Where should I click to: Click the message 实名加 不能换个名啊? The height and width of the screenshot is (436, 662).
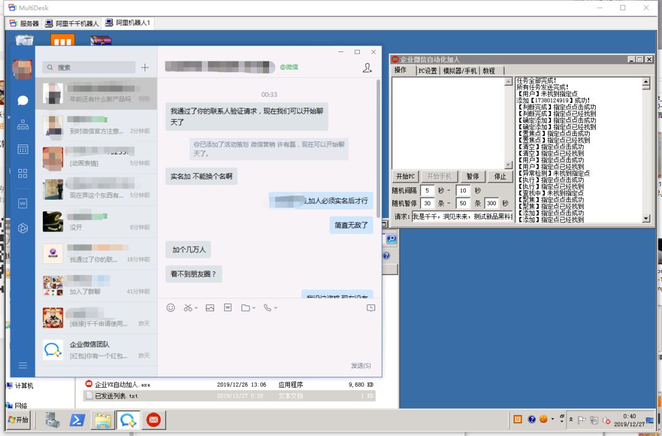tap(202, 176)
